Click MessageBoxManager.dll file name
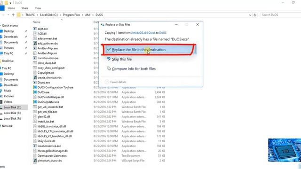Viewport: 301px width, 169px height. pos(52,151)
